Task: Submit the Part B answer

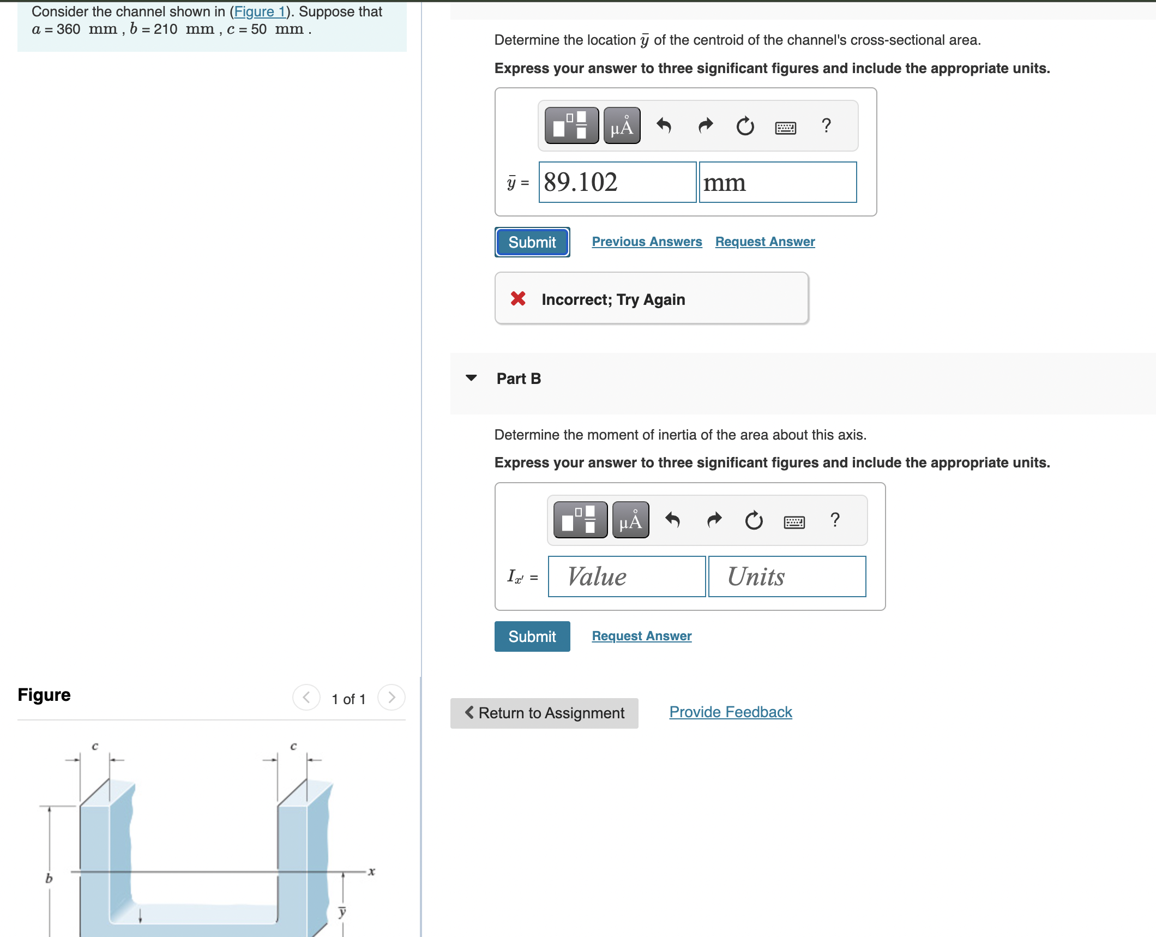Action: click(532, 636)
